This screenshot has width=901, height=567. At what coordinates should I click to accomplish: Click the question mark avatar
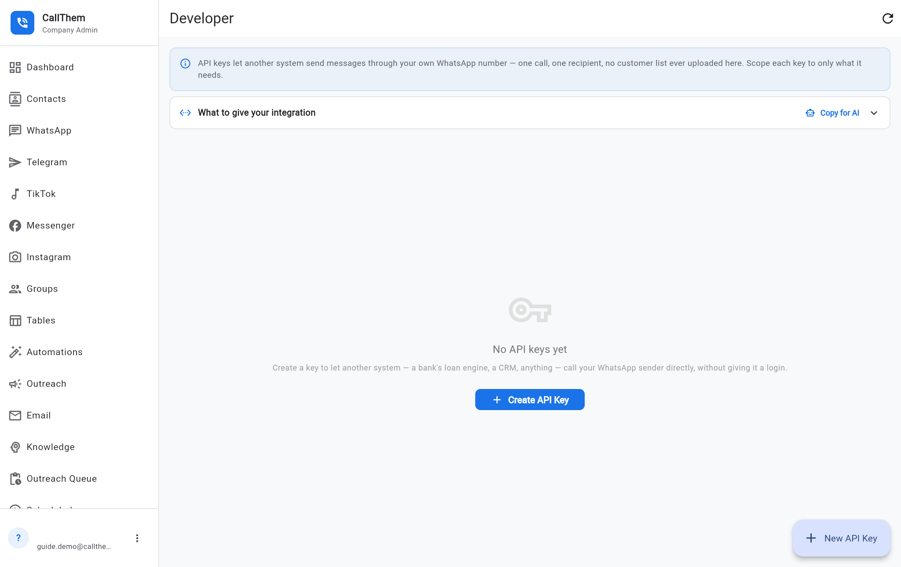click(18, 538)
